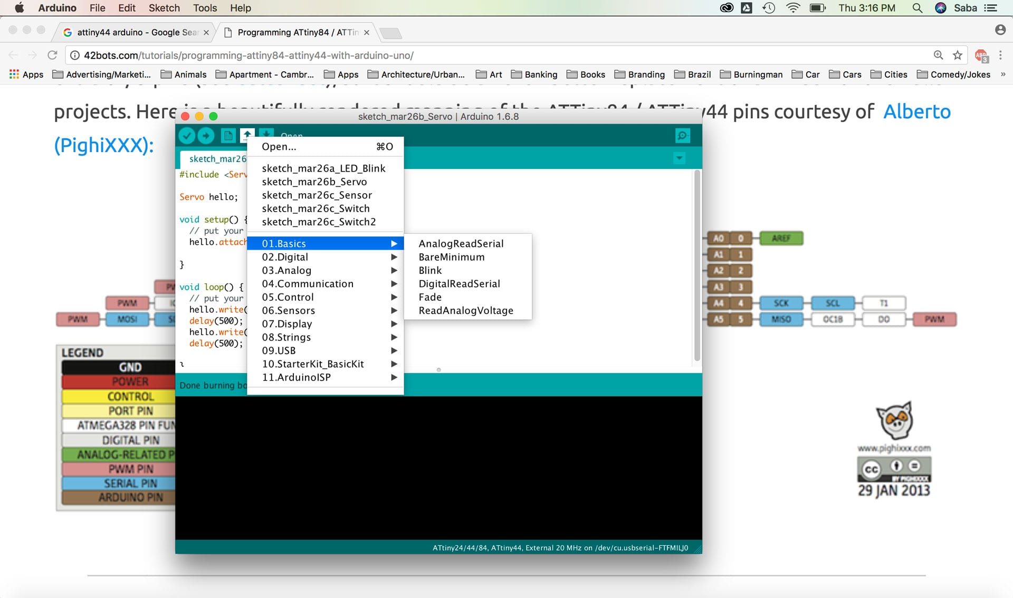Click the Arduino editor vertical scrollbar
Screen dimensions: 1013x598
(697, 265)
